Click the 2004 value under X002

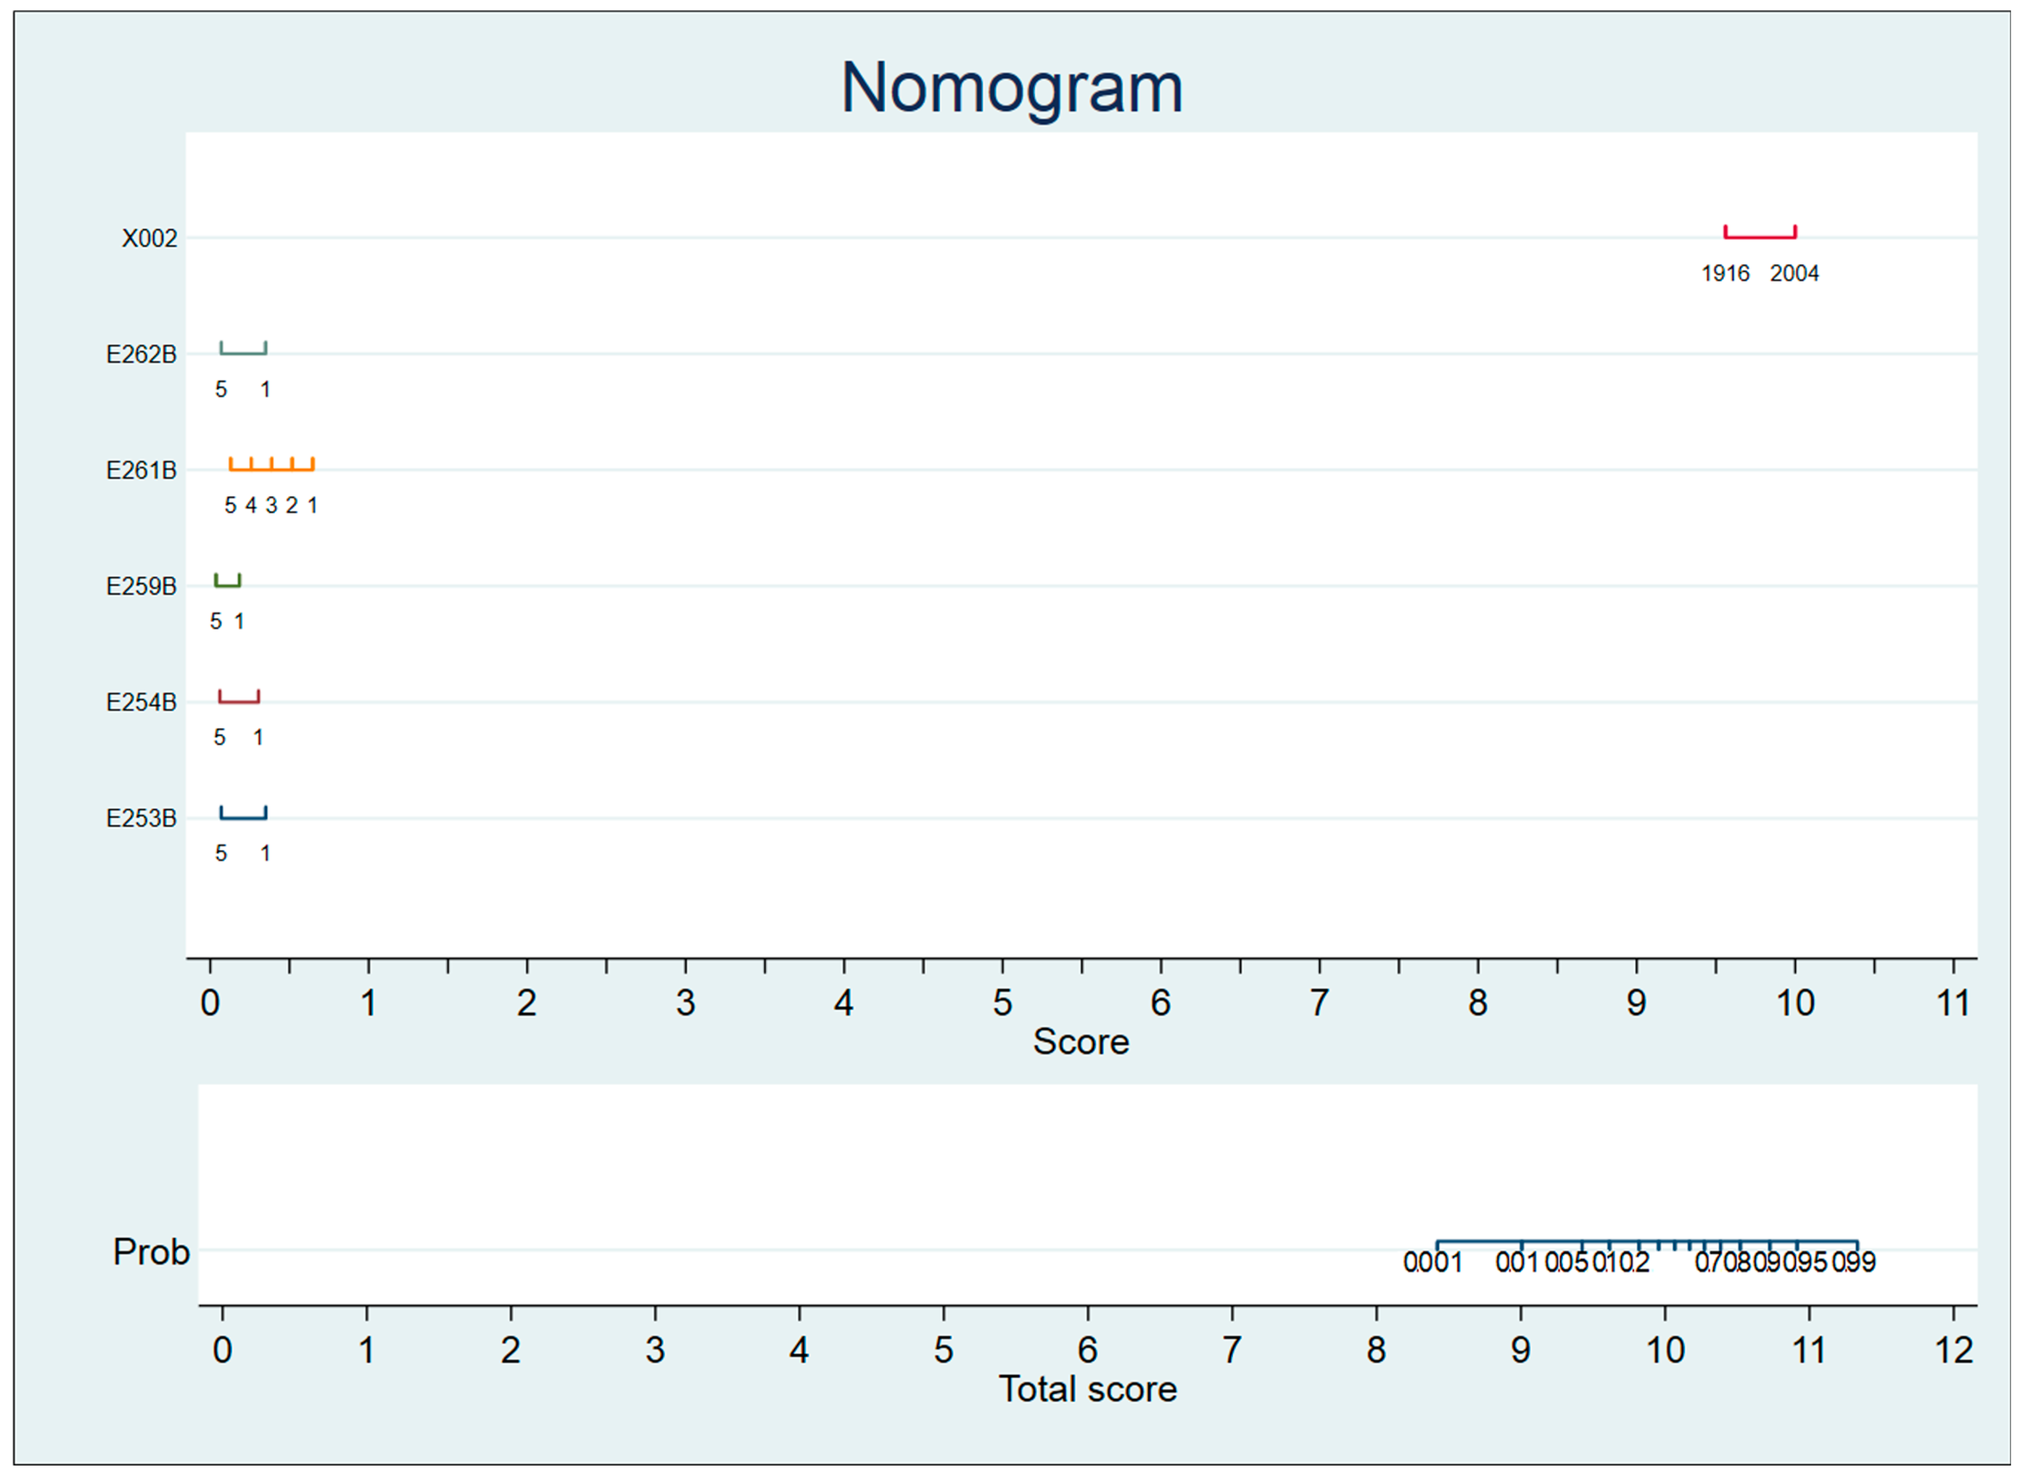pyautogui.click(x=1793, y=274)
